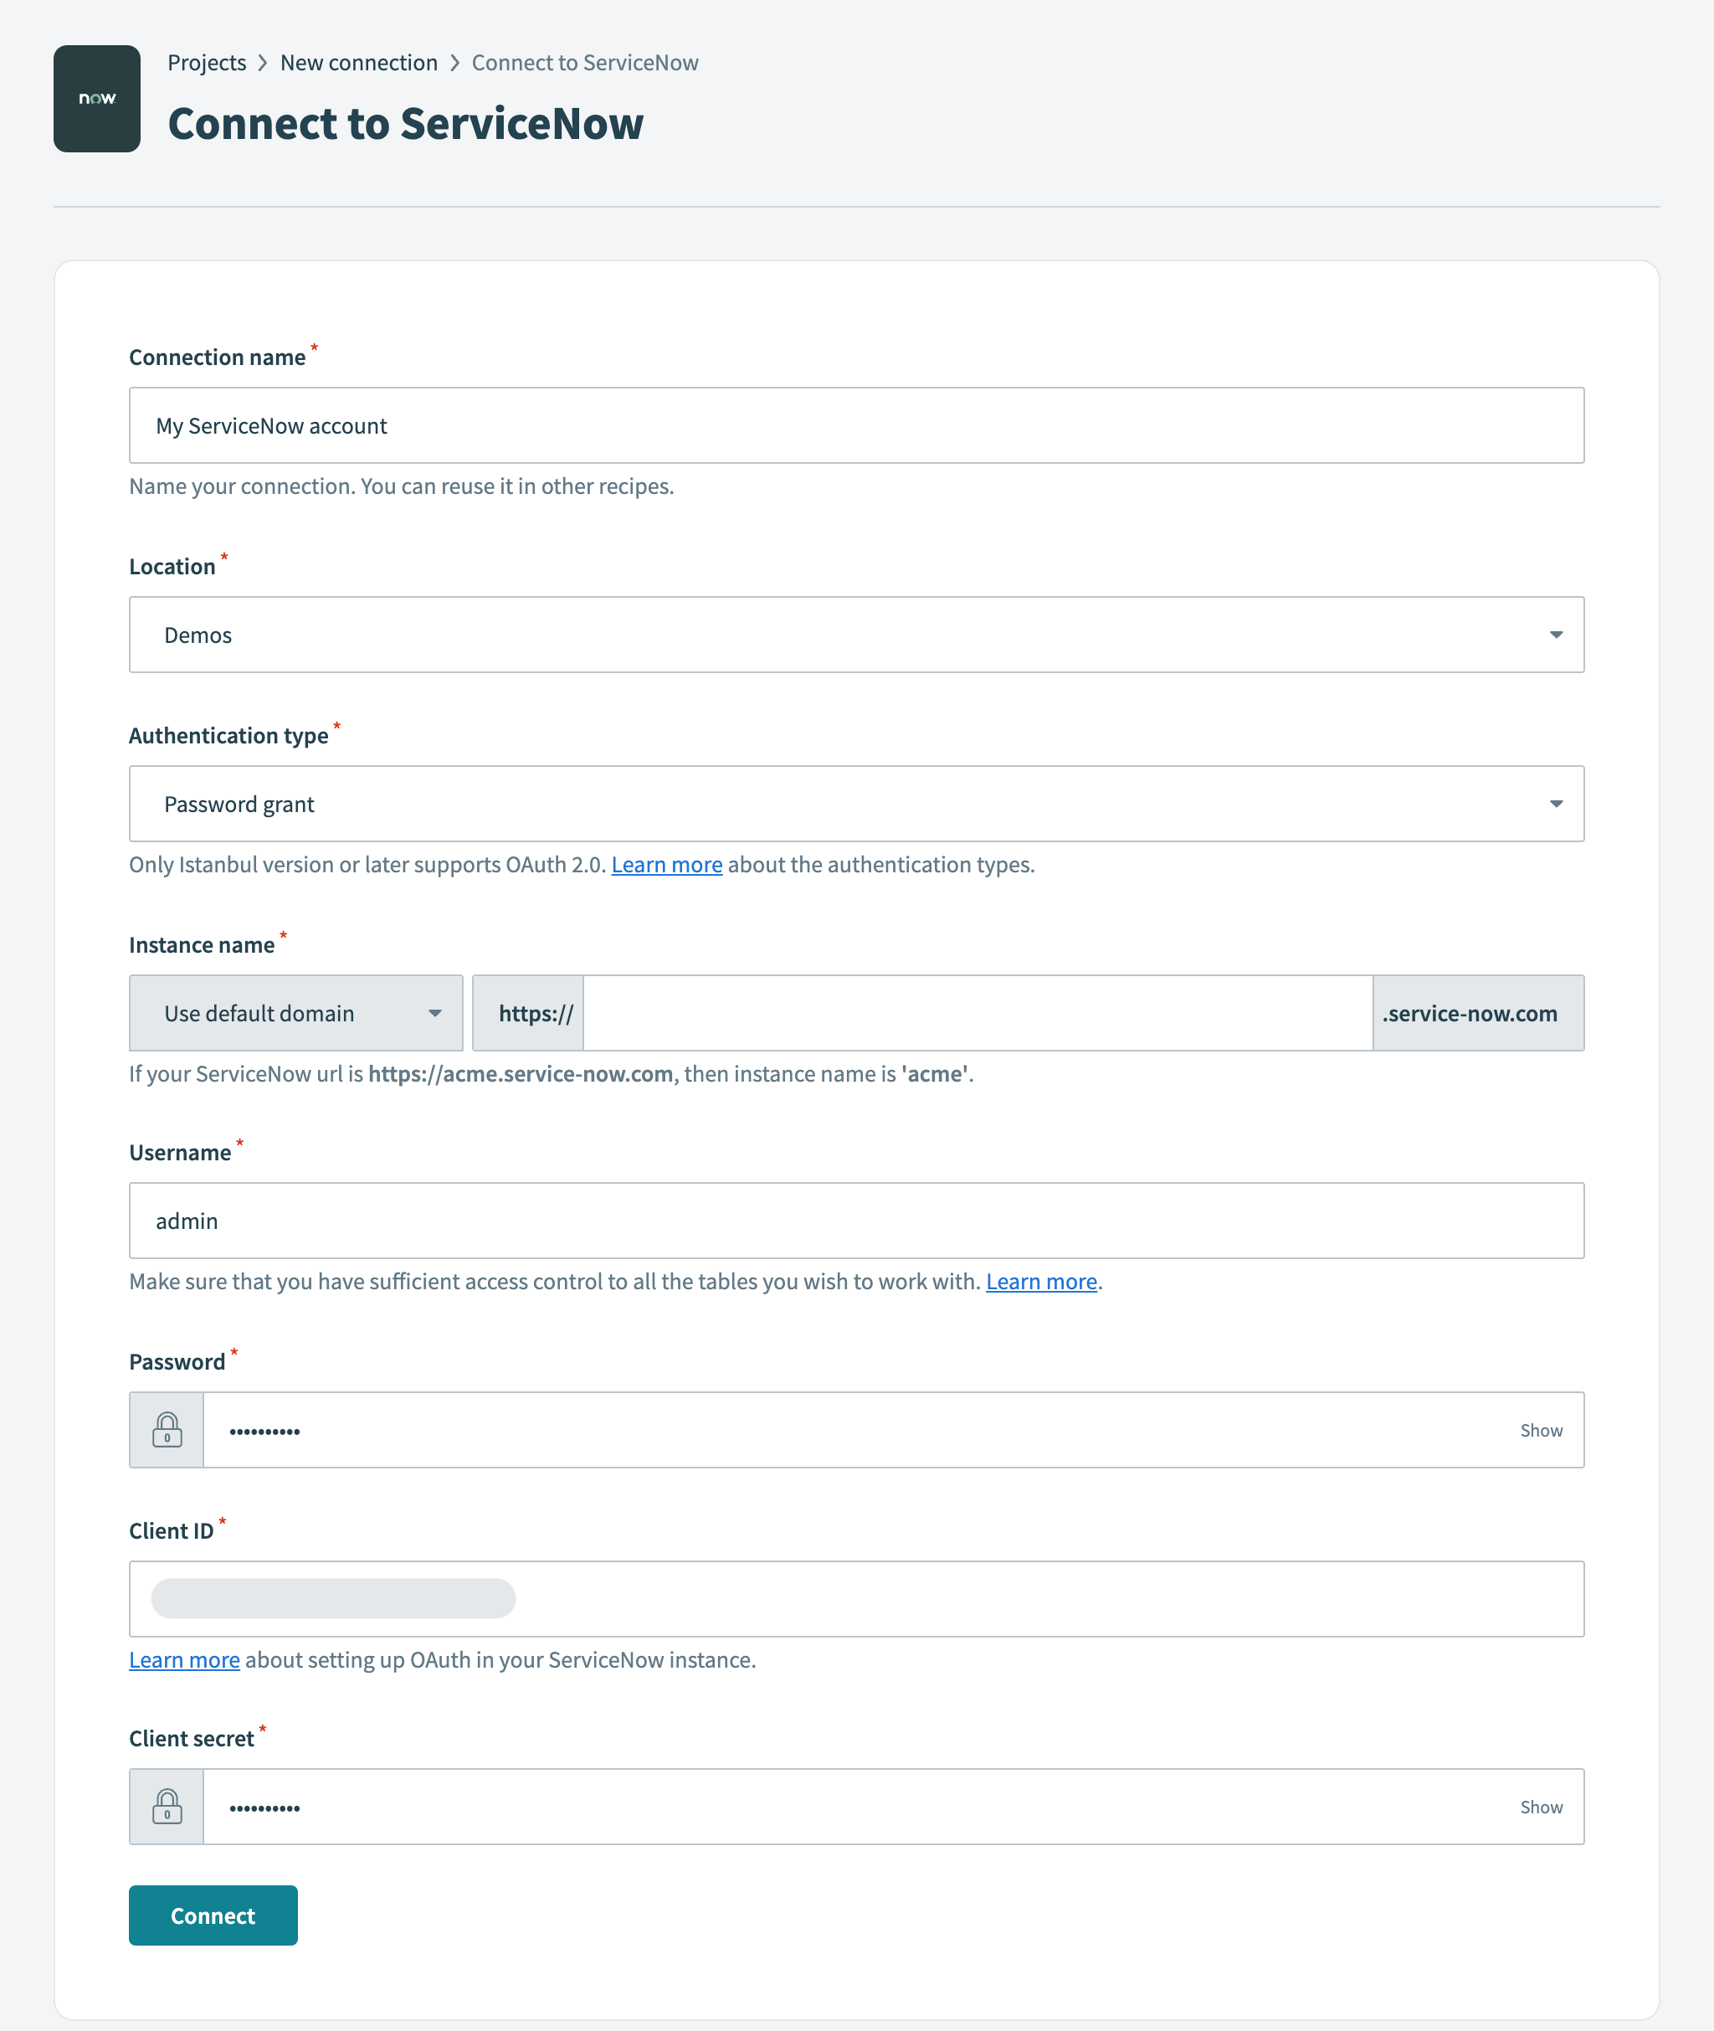Click the Username field containing admin
This screenshot has width=1714, height=2031.
[x=855, y=1221]
